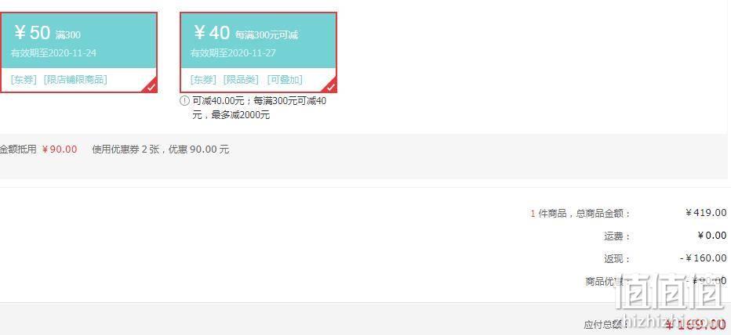Deselect the ¥50 满300 coupon card
This screenshot has height=335, width=731.
[x=78, y=52]
